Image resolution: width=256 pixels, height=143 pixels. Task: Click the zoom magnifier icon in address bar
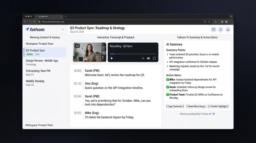pyautogui.click(x=205, y=22)
